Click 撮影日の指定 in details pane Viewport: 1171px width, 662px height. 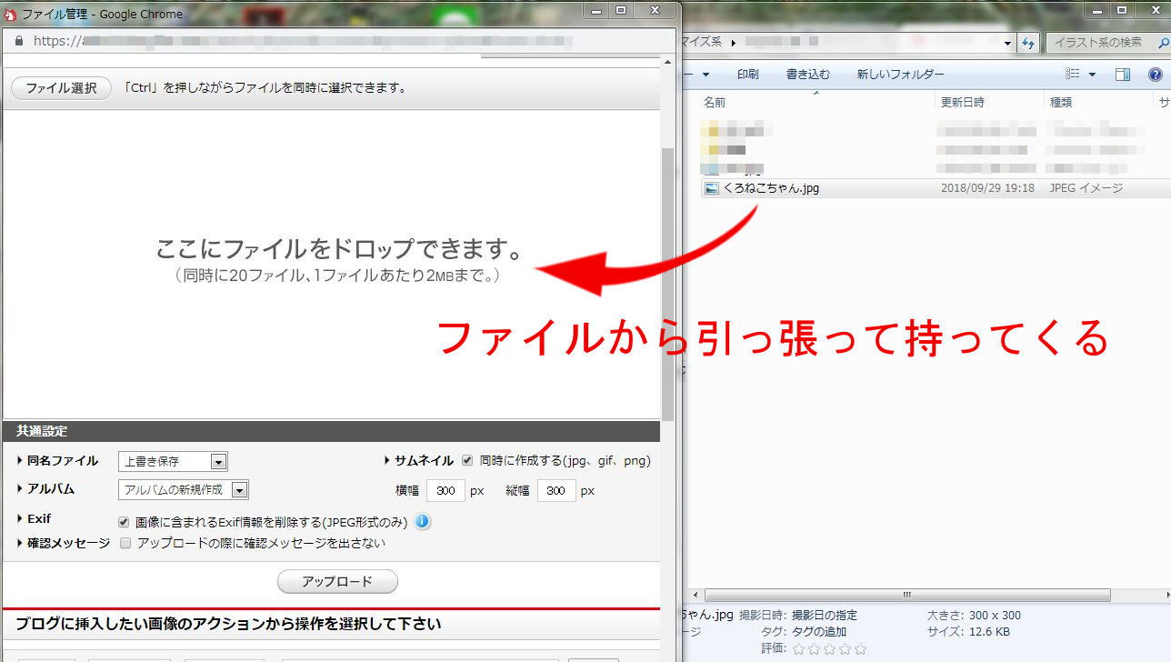tap(824, 615)
